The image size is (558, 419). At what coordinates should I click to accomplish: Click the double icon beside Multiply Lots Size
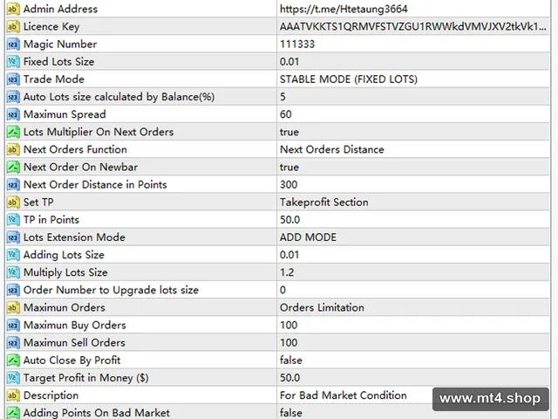pyautogui.click(x=13, y=272)
